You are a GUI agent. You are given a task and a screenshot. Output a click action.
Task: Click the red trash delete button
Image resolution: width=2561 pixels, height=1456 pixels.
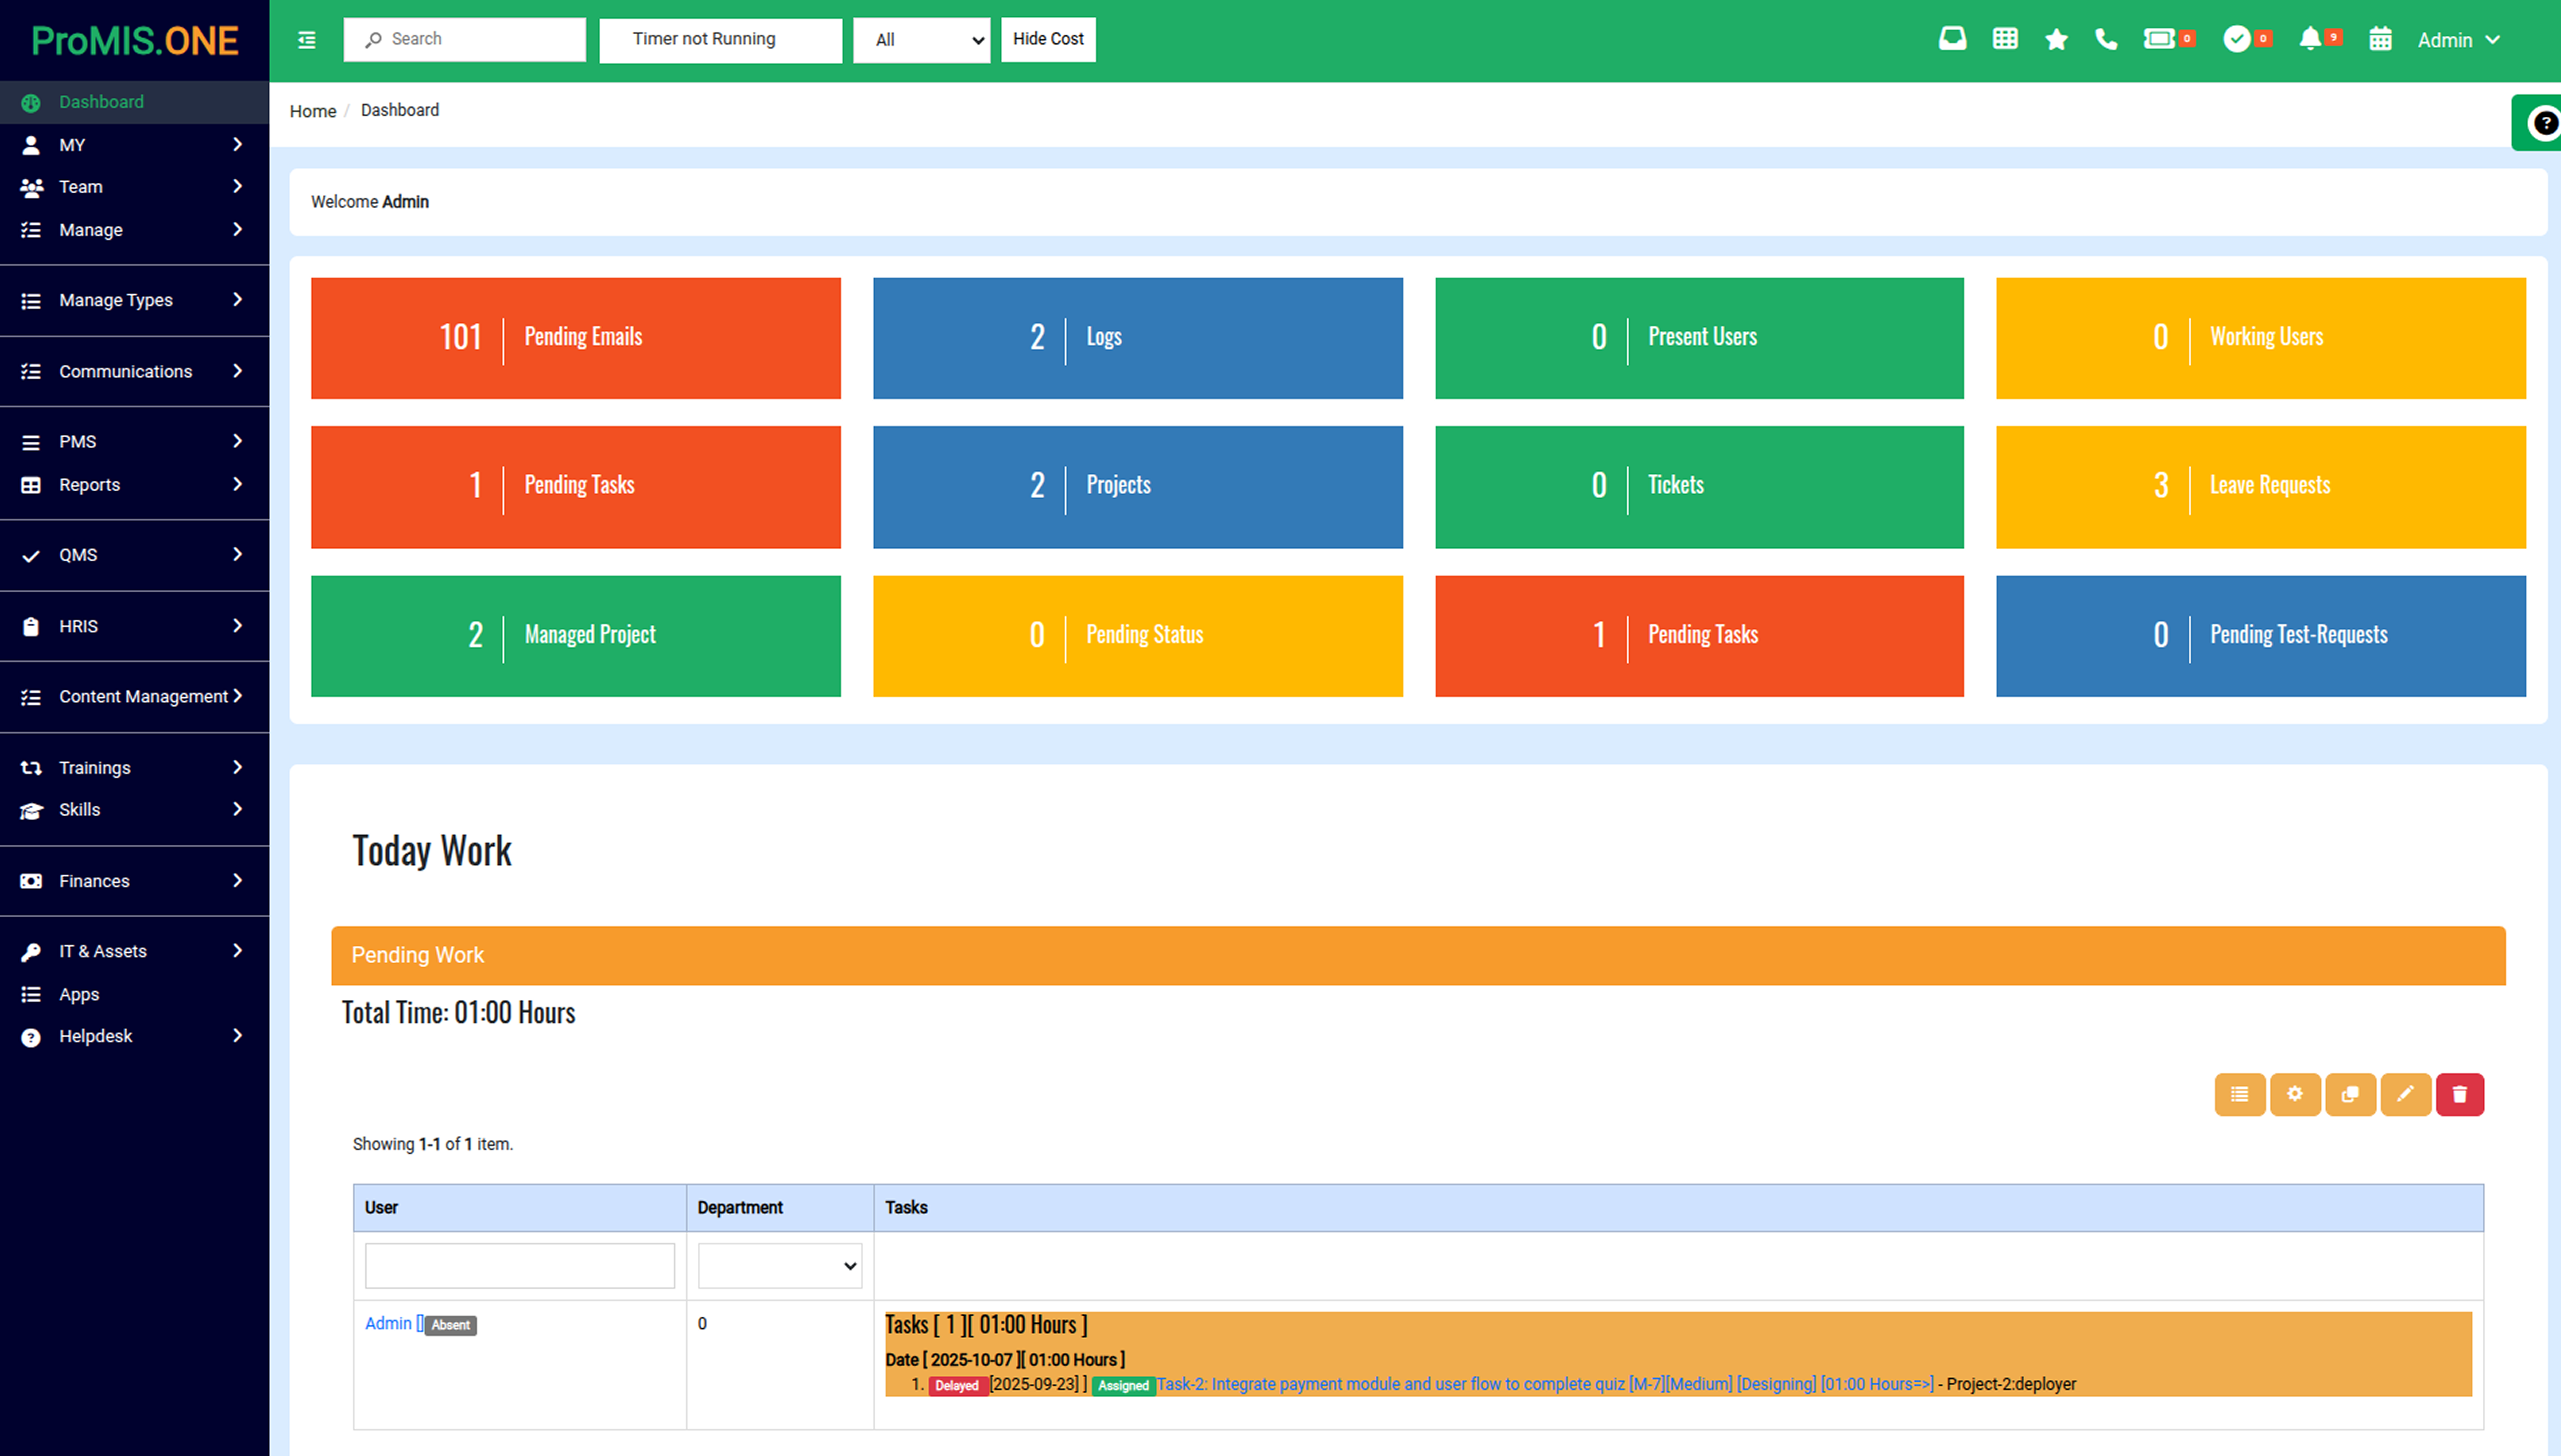coord(2459,1094)
